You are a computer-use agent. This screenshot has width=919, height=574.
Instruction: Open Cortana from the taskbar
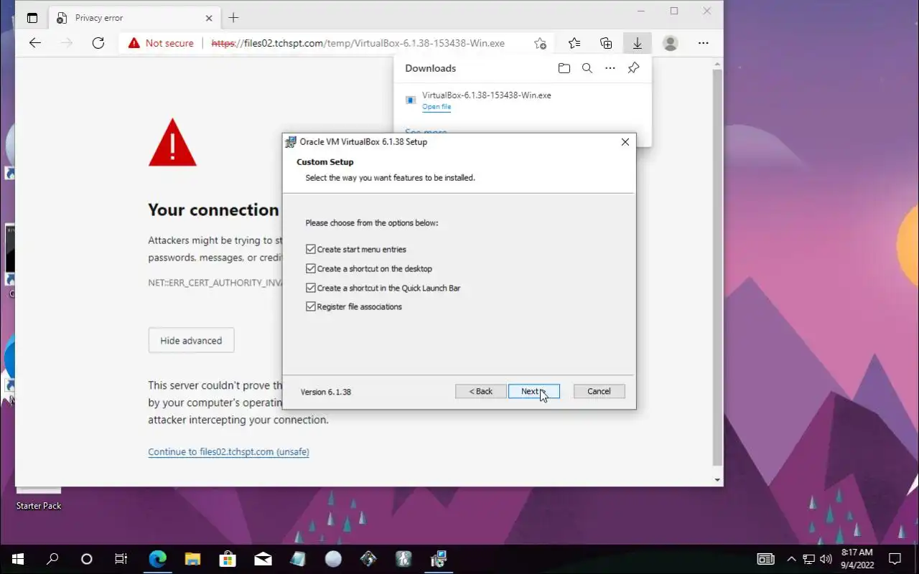click(x=87, y=559)
